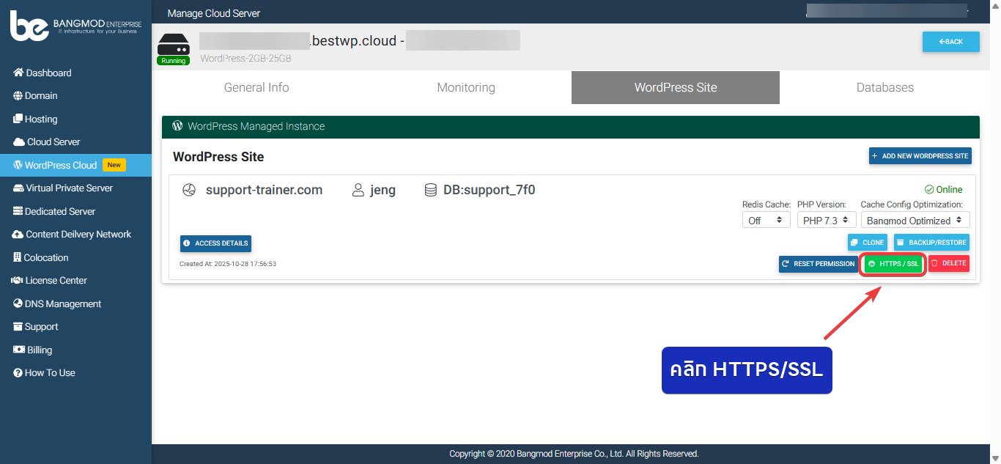1001x464 pixels.
Task: Click the Billing money icon
Action: tap(19, 350)
